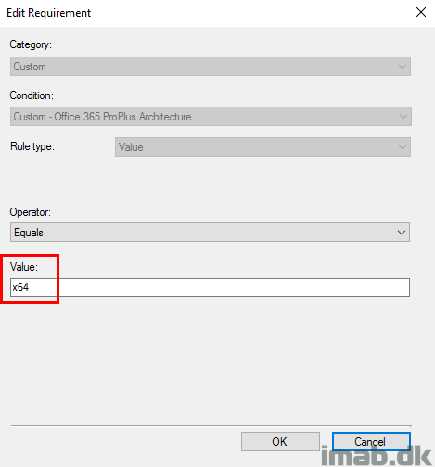
Task: Click the Rule type label
Action: tap(32, 146)
